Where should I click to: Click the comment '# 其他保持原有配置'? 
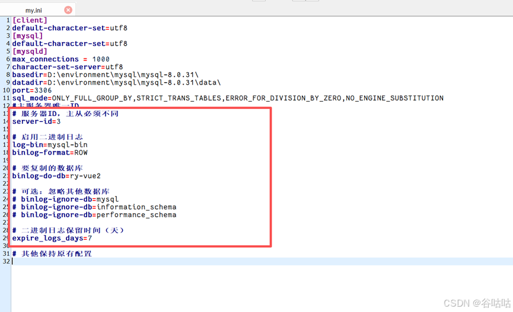(x=52, y=254)
